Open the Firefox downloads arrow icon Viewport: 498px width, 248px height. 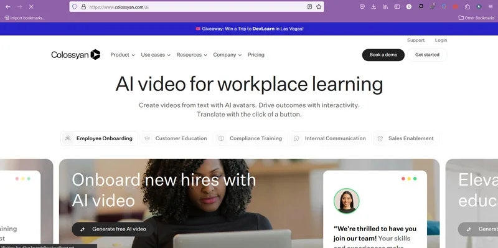tap(374, 7)
